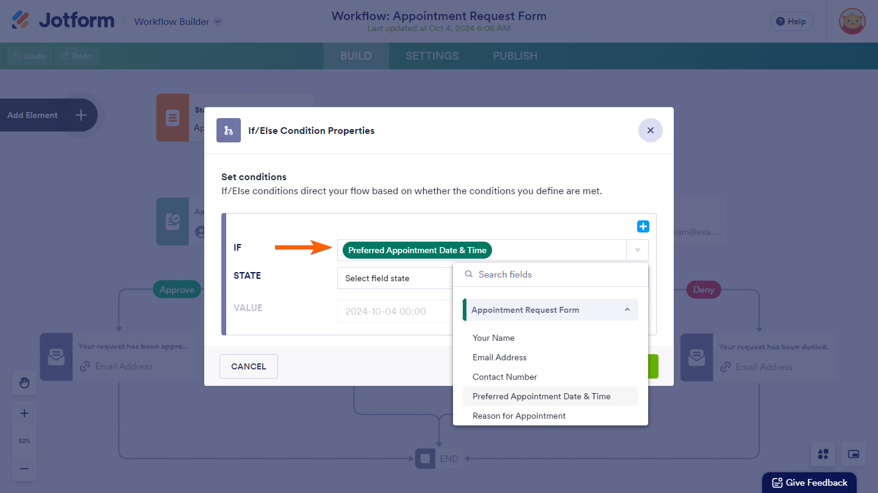The width and height of the screenshot is (878, 493).
Task: Click the blue plus add-condition icon
Action: [x=643, y=226]
